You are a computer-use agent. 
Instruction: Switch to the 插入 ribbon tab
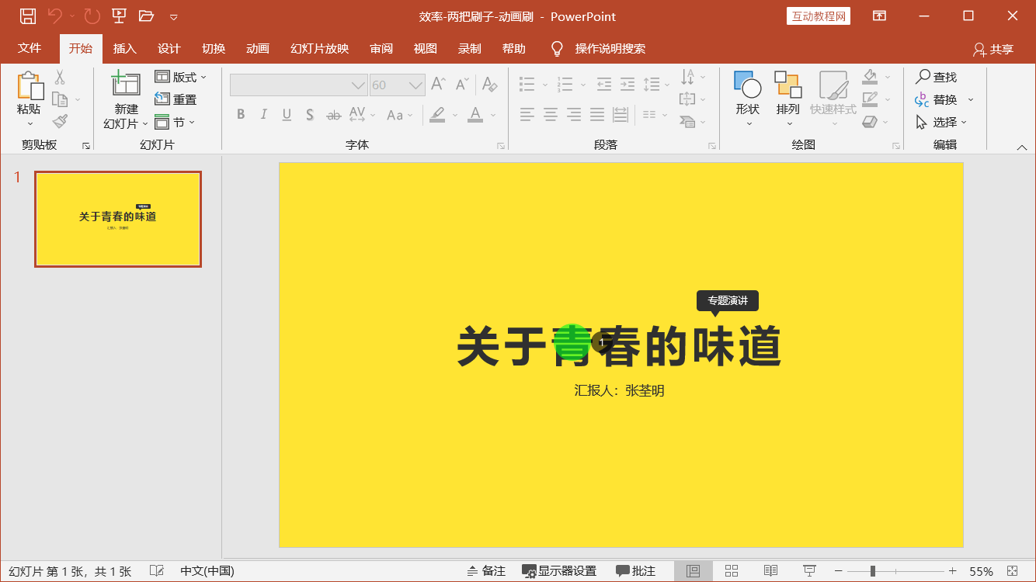click(125, 49)
